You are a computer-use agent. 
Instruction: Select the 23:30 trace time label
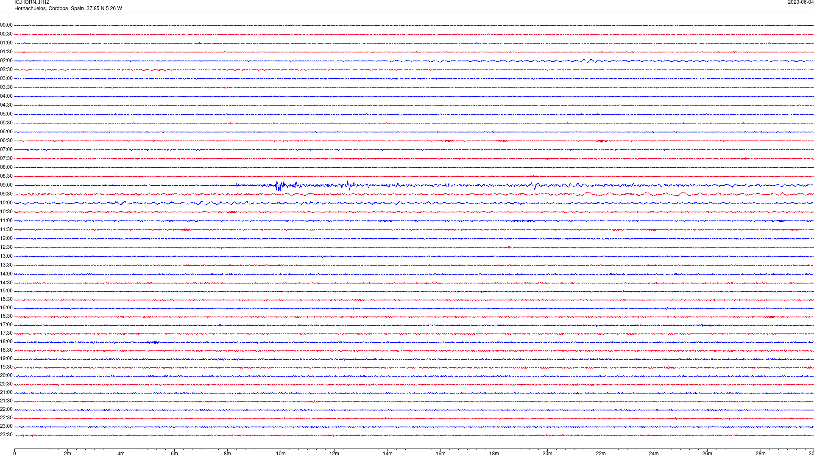tap(6, 435)
